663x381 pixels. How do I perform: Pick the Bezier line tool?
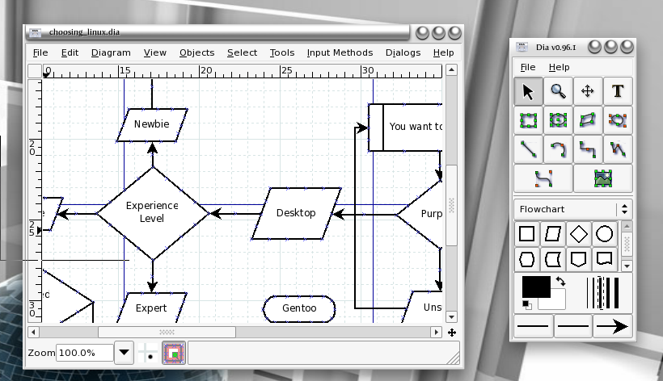[543, 178]
